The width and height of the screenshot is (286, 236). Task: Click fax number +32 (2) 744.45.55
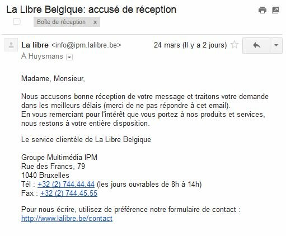pos(69,193)
